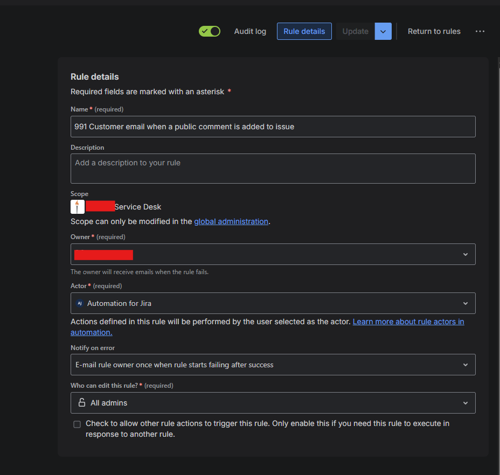Click the Update button
Image resolution: width=500 pixels, height=475 pixels.
(x=355, y=31)
